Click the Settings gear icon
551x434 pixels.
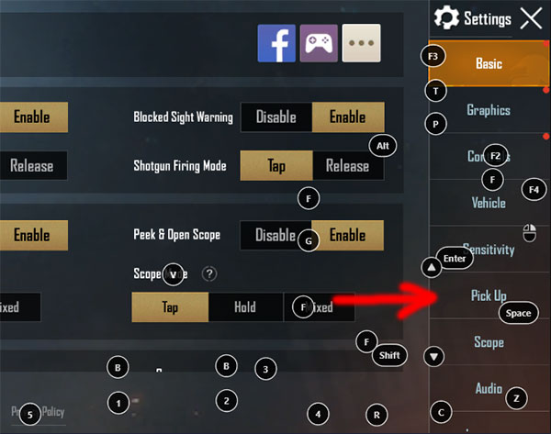(446, 17)
